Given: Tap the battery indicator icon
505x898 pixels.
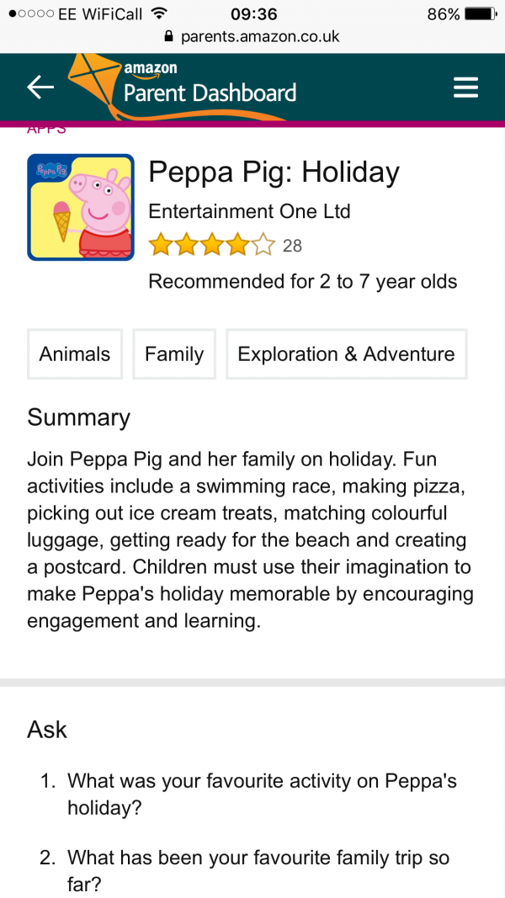Looking at the screenshot, I should (481, 14).
